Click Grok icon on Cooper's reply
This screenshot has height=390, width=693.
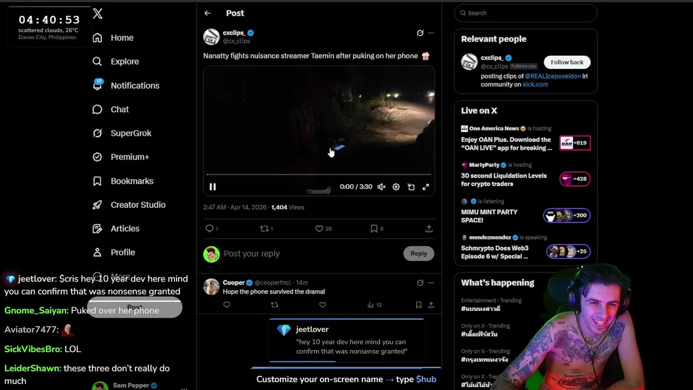420,283
